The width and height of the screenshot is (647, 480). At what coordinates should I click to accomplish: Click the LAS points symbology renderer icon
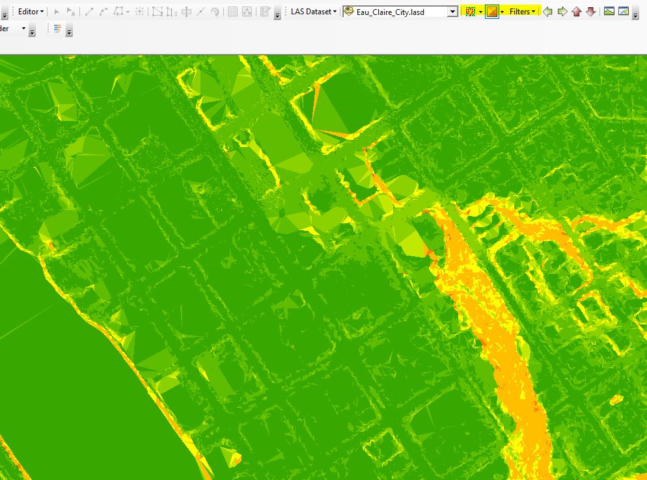click(470, 11)
